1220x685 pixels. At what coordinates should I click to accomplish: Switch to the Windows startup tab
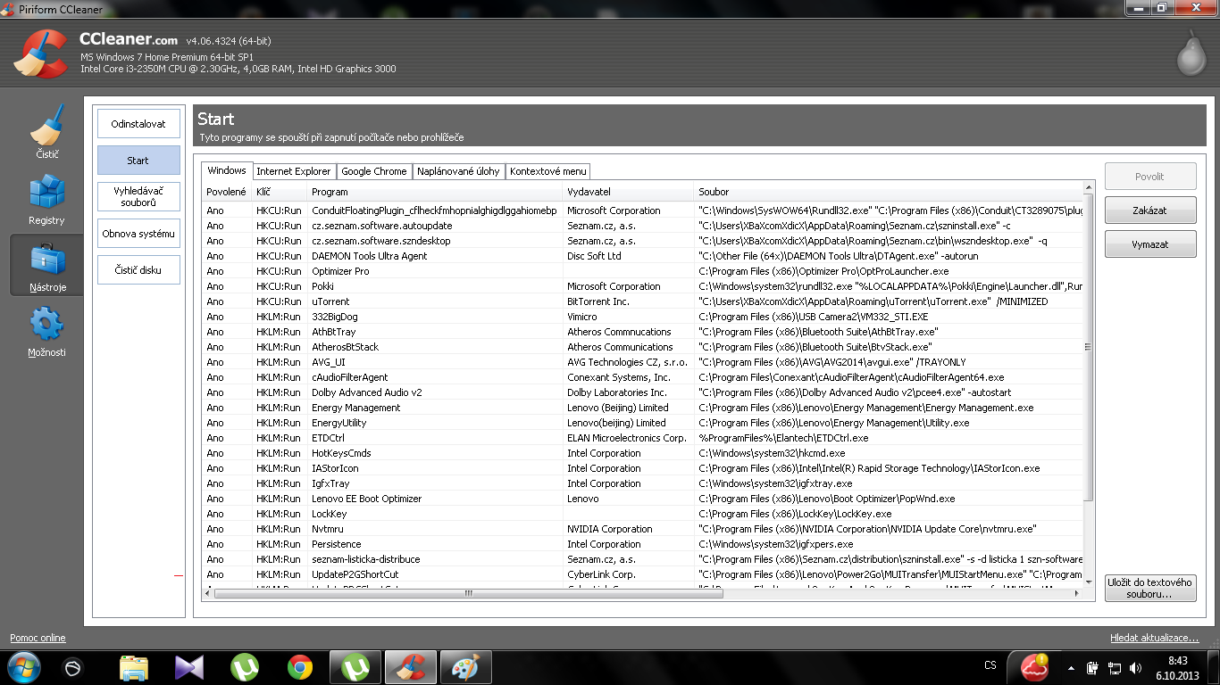(x=227, y=170)
